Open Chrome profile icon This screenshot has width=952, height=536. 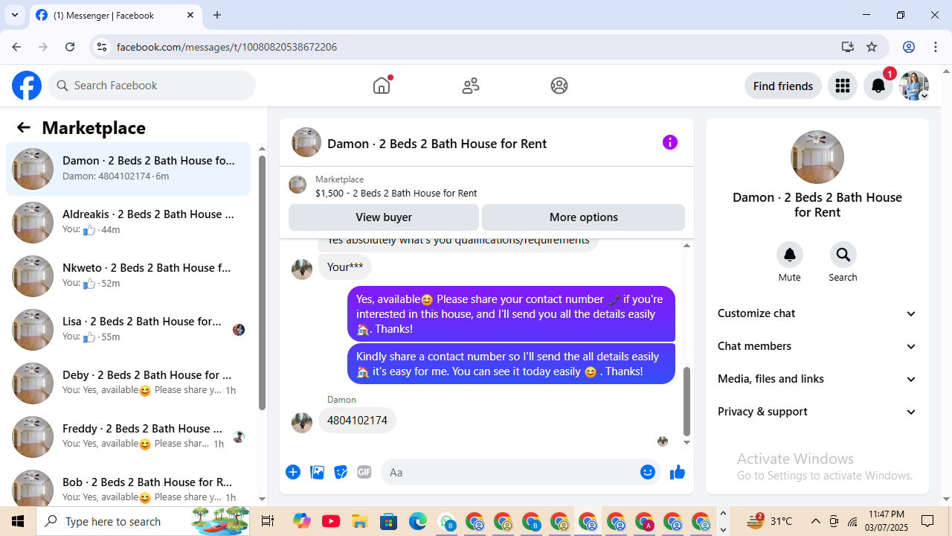(x=909, y=47)
